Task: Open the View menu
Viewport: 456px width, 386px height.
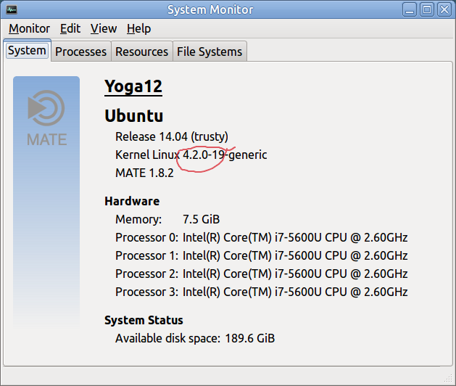Action: coord(104,28)
